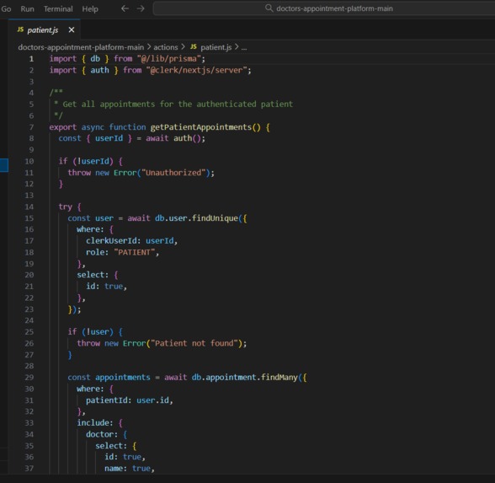Screen dimensions: 495x483
Task: Click the doctors-appointment-platform-main search box
Action: (x=324, y=8)
